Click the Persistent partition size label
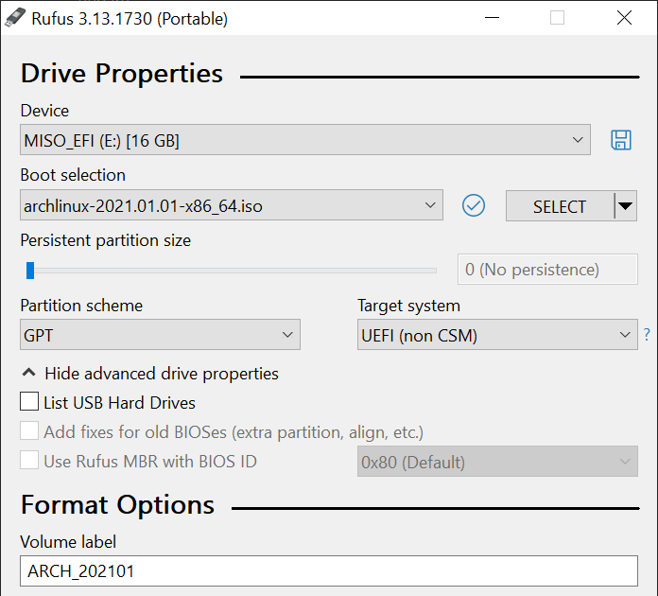Screen dimensions: 658x596 click(x=105, y=240)
